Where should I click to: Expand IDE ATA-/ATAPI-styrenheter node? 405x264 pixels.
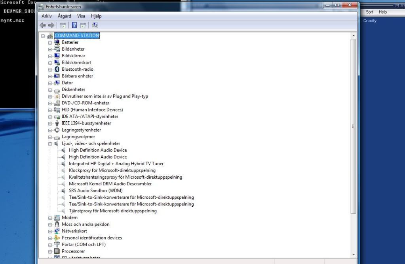(50, 117)
